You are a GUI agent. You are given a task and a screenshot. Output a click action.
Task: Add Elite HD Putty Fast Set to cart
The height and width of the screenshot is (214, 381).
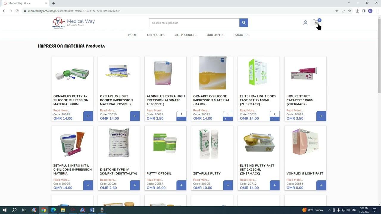[x=274, y=185]
